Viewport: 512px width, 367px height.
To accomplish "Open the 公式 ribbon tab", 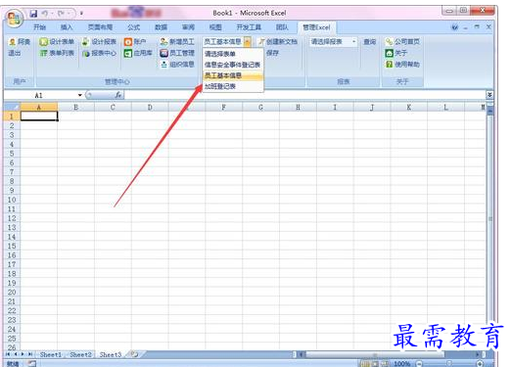I will click(x=133, y=27).
